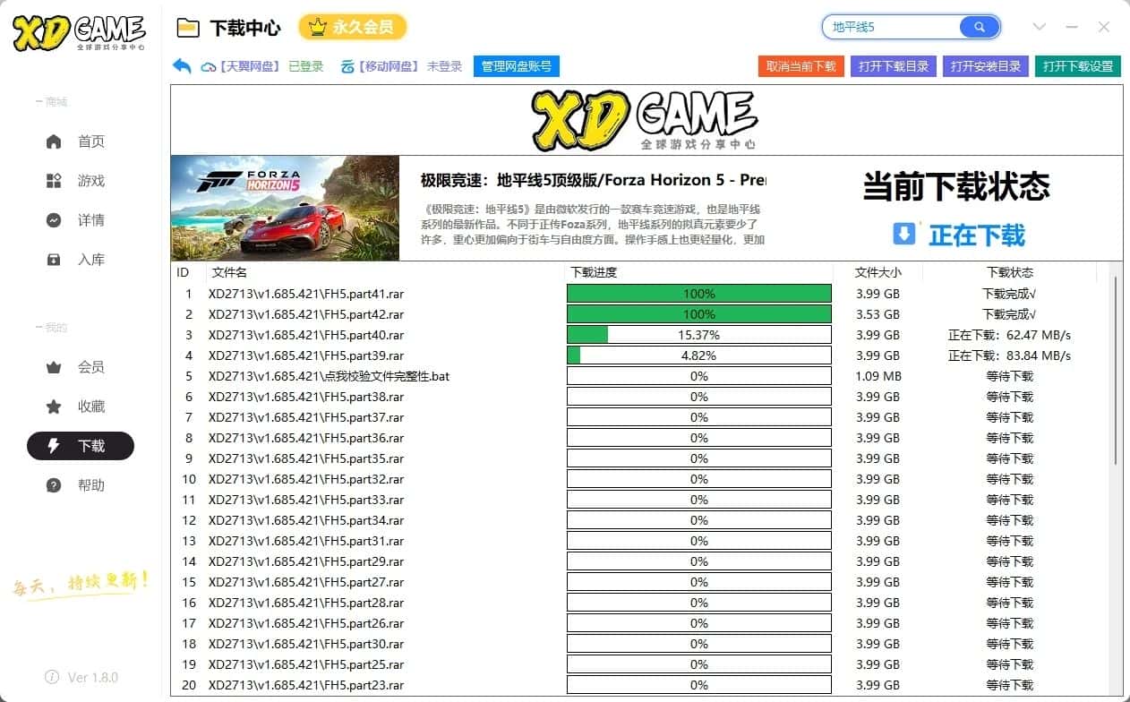The width and height of the screenshot is (1130, 702).
Task: Select the FH5.part34.rar file name
Action: click(306, 520)
